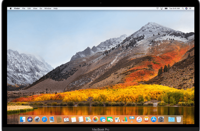Open FaceTime in the dock
The image size is (200, 131).
coord(110,119)
